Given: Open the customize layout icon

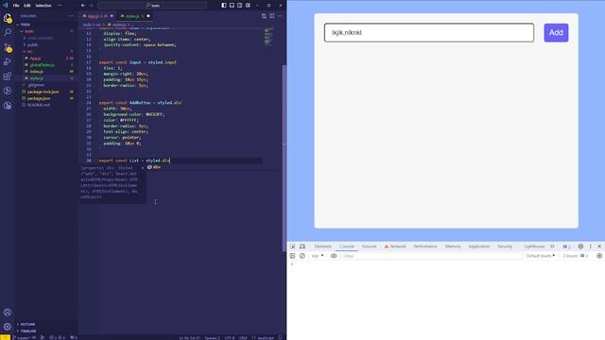Looking at the screenshot, I should (x=248, y=6).
